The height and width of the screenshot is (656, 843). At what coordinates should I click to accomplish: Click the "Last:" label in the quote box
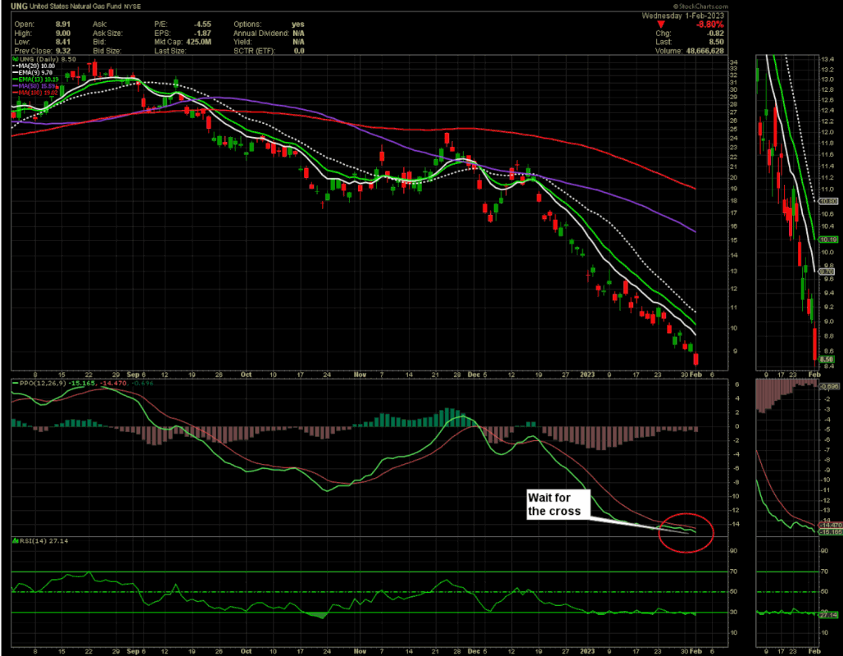pyautogui.click(x=664, y=42)
